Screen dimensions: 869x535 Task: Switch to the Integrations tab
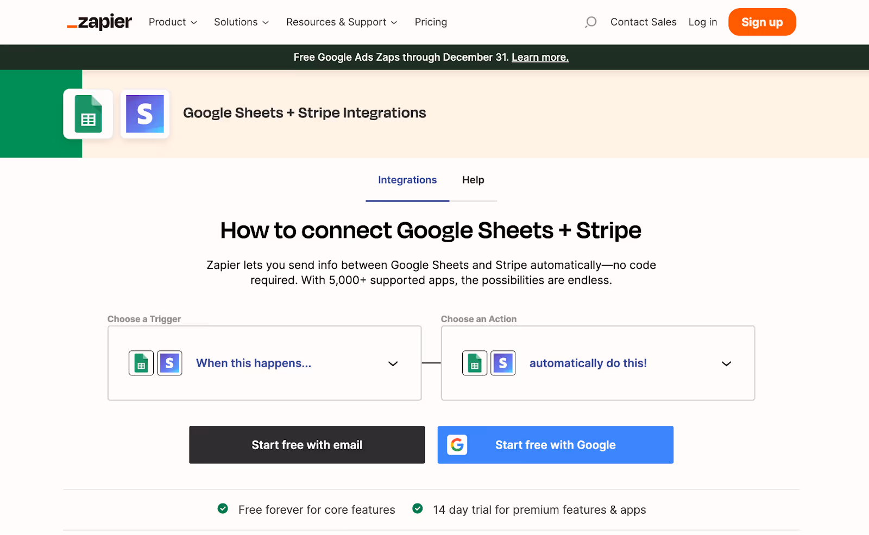[407, 180]
